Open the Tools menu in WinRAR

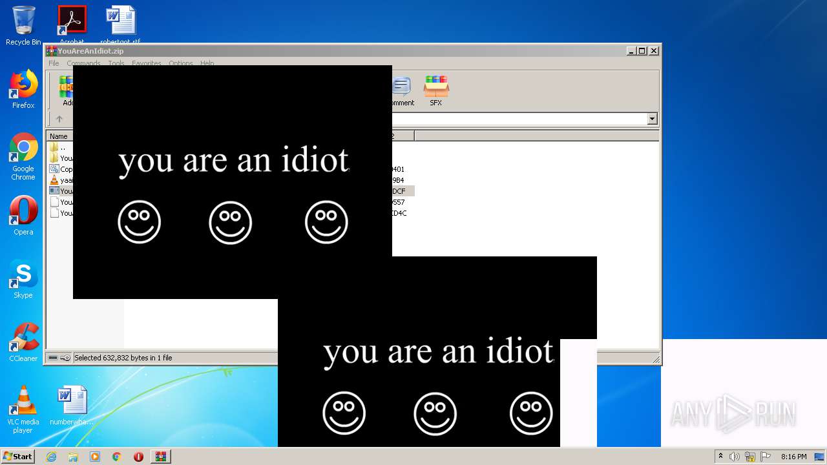(x=116, y=63)
